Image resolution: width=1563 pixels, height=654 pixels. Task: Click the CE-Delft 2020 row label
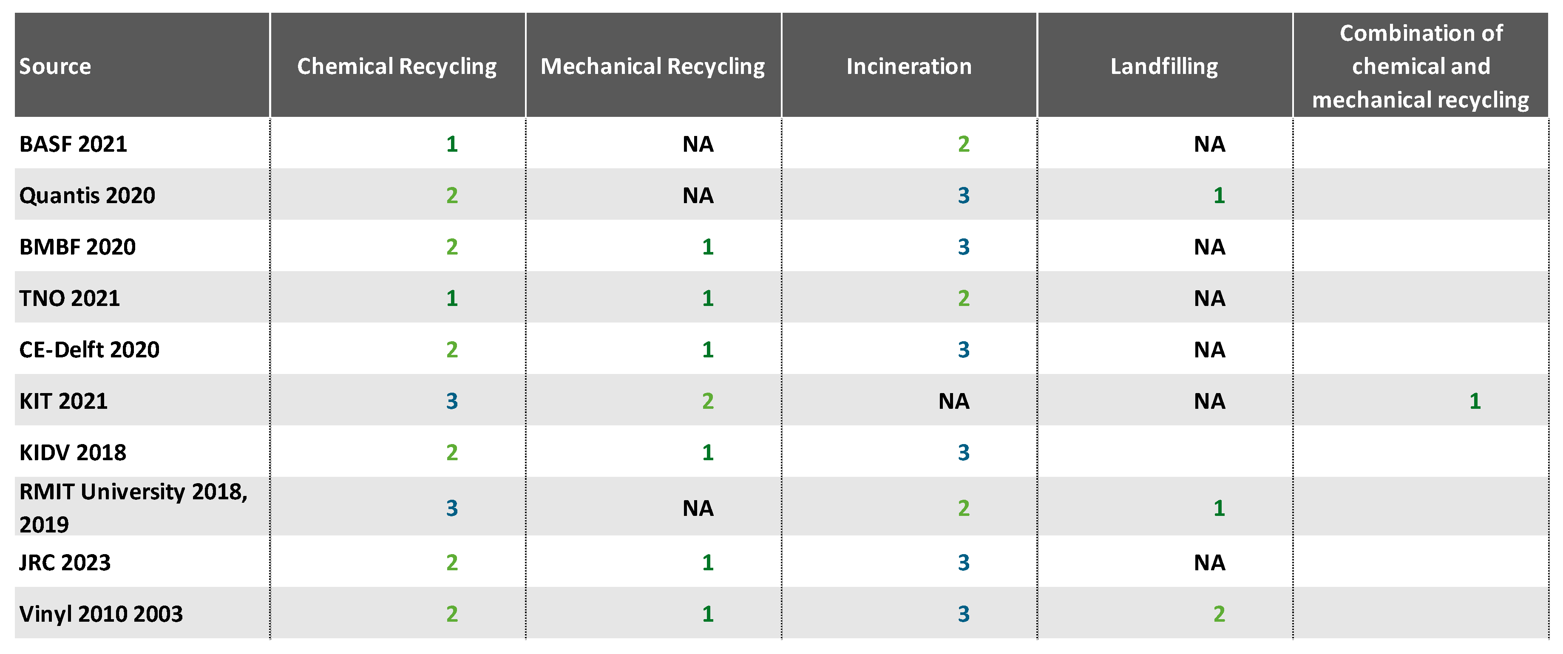(89, 350)
